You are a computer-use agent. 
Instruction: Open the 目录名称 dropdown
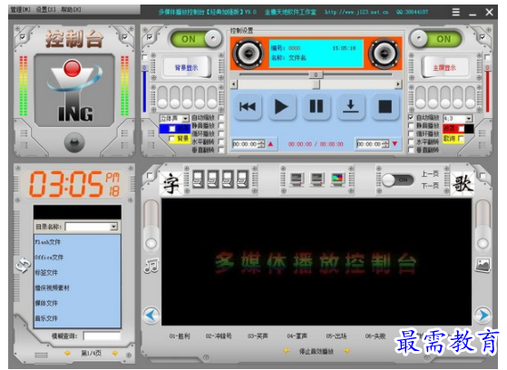coord(113,227)
